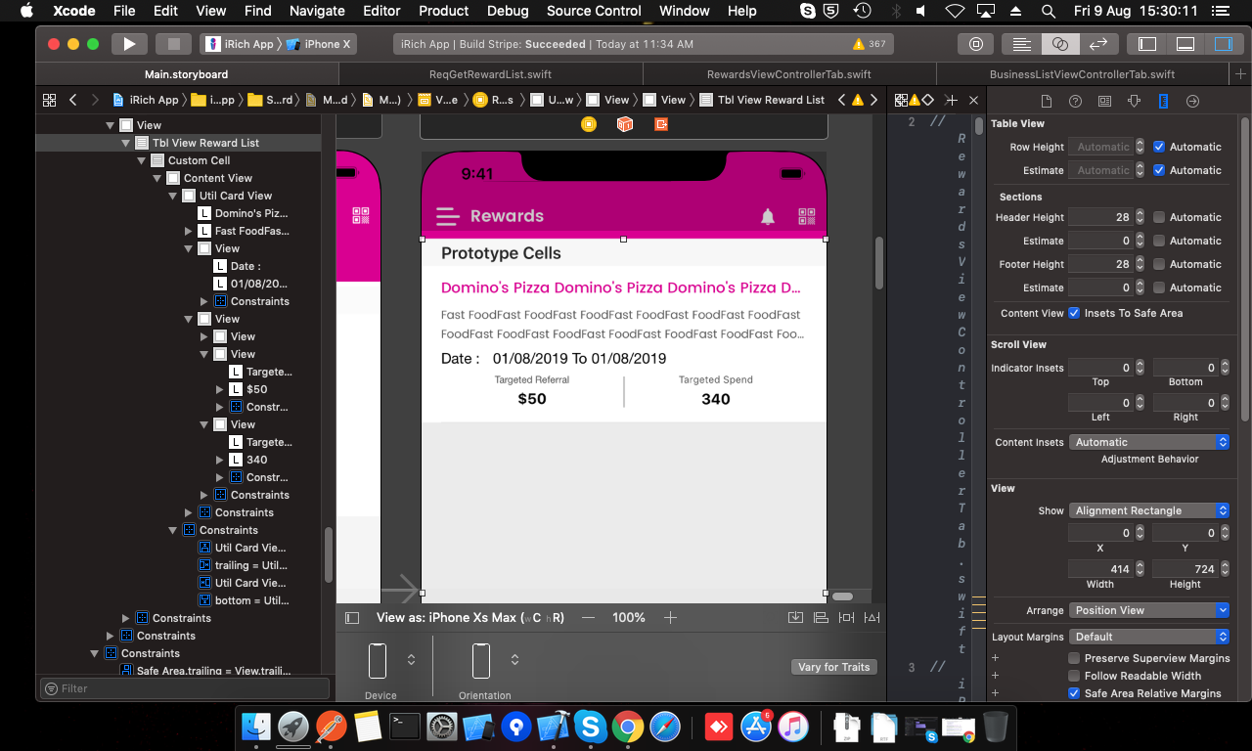Click the Vary for Traits button
The width and height of the screenshot is (1252, 751).
tap(833, 667)
